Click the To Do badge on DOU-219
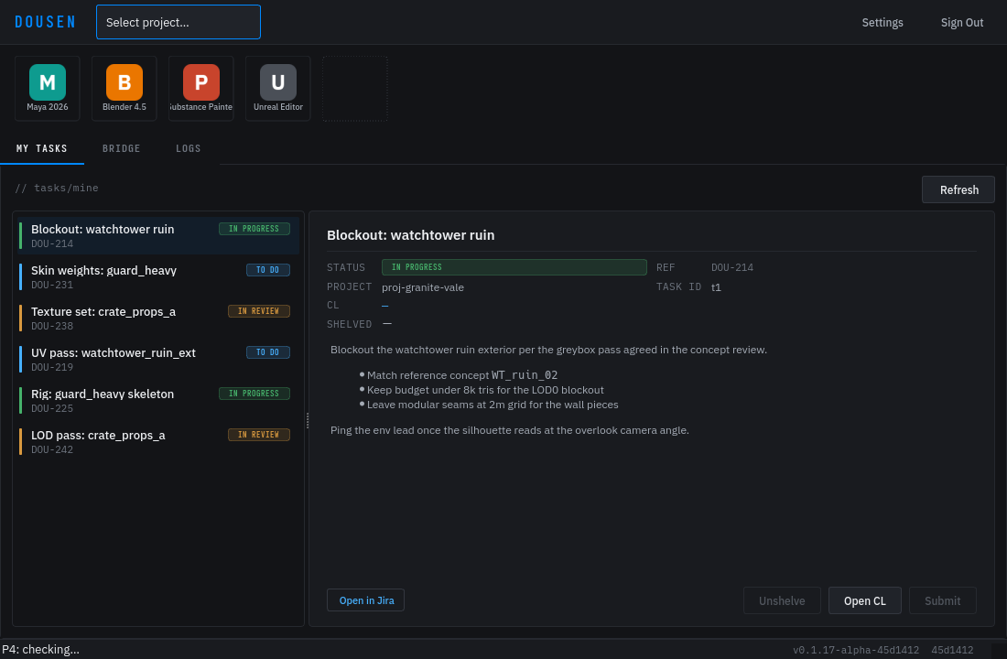Image resolution: width=1007 pixels, height=659 pixels. pyautogui.click(x=268, y=352)
